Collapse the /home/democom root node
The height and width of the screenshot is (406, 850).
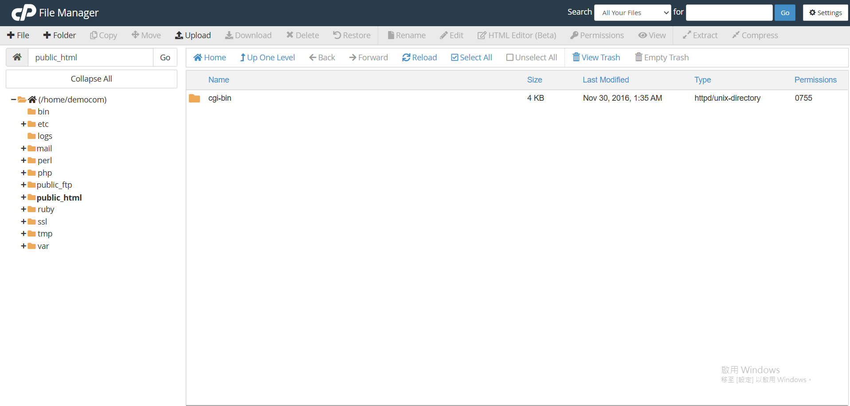coord(14,100)
